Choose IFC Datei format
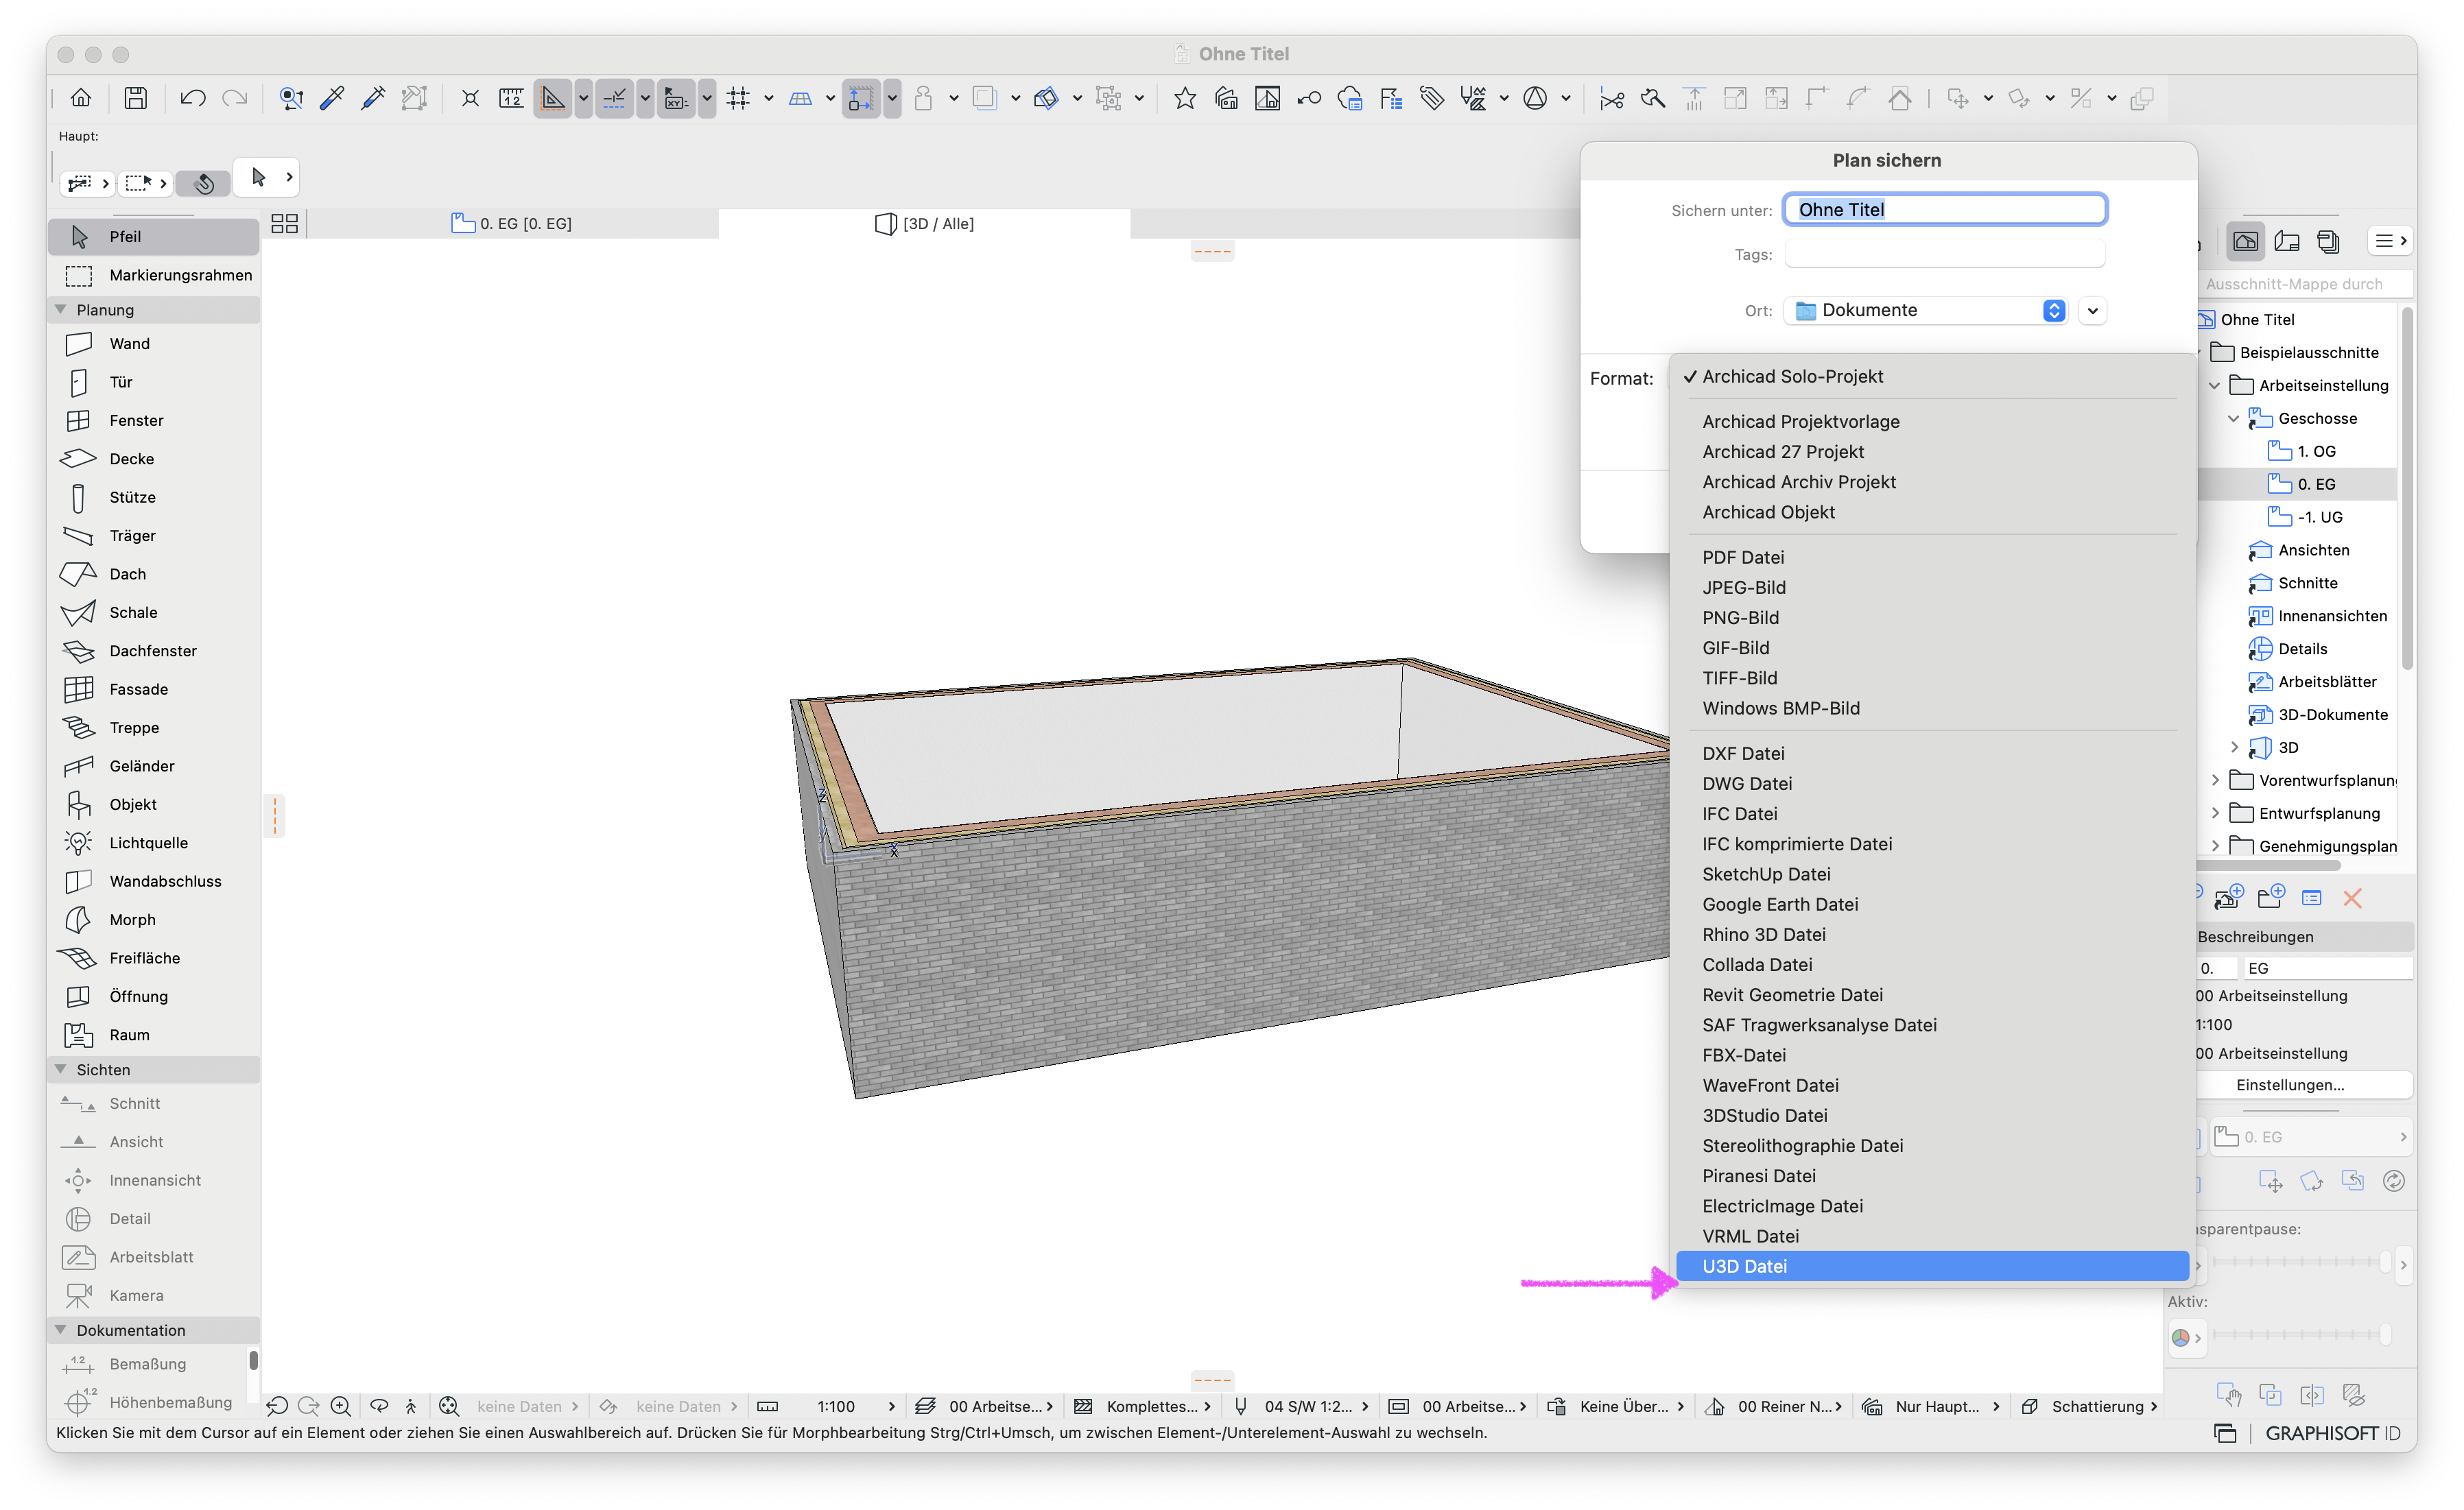This screenshot has height=1510, width=2464. tap(1932, 815)
